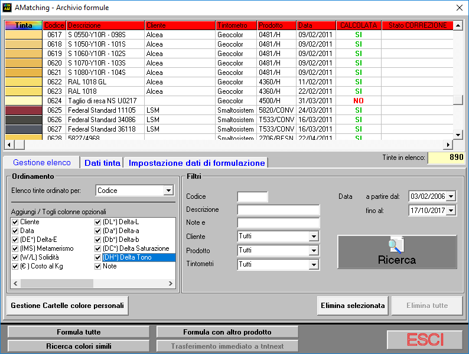Switch to the Dati tinta tab
469x354 pixels.
pos(102,163)
